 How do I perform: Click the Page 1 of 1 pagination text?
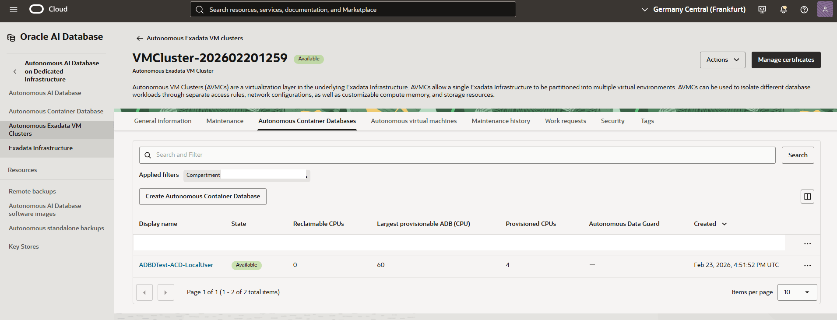(x=233, y=292)
